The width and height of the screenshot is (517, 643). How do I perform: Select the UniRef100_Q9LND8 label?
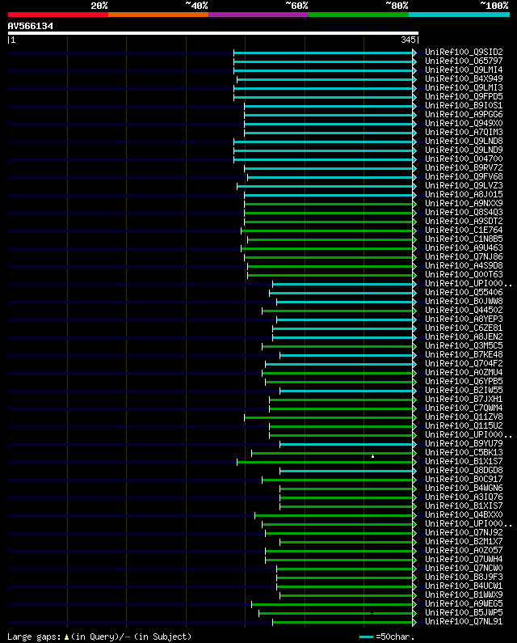[x=464, y=141]
